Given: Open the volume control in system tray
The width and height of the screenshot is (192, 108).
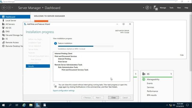Looking at the screenshot, I should click(174, 105).
